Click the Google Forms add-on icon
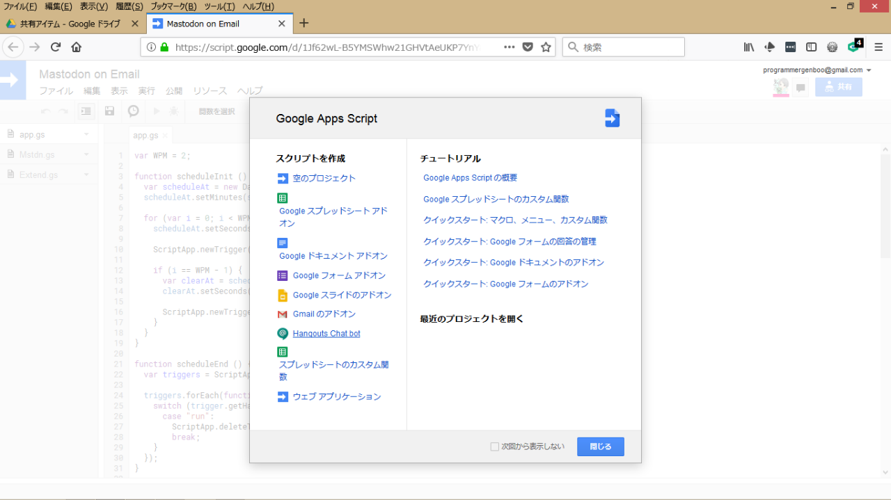 pos(283,275)
